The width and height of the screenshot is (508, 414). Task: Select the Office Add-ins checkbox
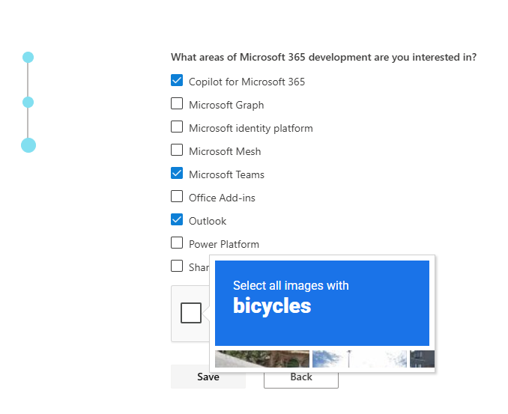pyautogui.click(x=177, y=196)
